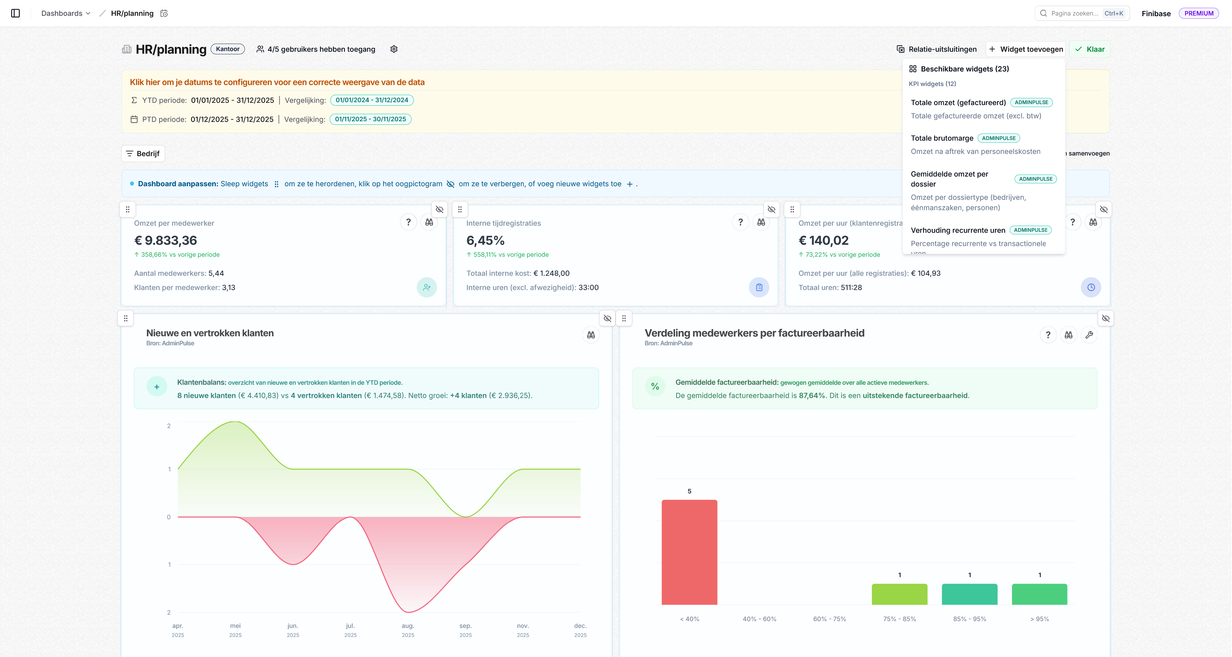
Task: Select Totale brutomarge widget from list
Action: [983, 145]
